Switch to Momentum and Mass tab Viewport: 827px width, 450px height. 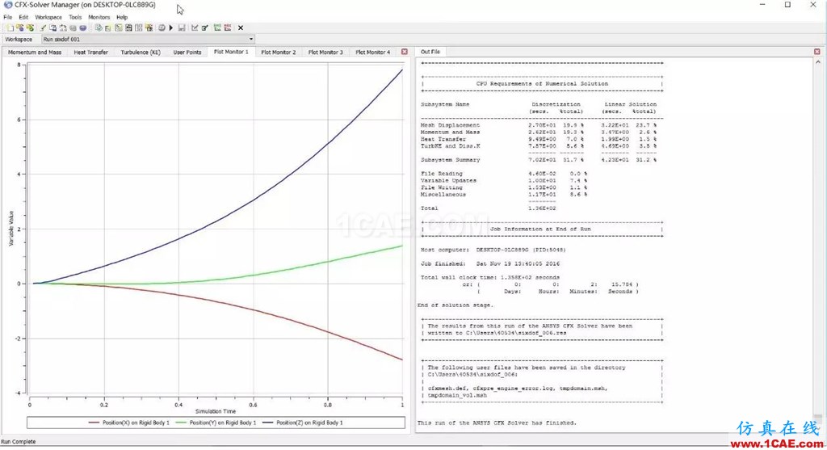coord(35,53)
